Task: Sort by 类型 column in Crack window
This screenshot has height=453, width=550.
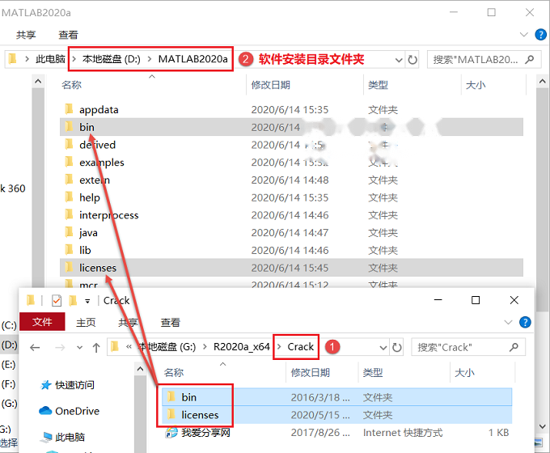Action: (x=373, y=373)
